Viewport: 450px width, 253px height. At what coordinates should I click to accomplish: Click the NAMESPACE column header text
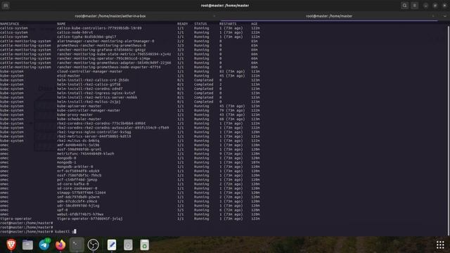[9, 24]
